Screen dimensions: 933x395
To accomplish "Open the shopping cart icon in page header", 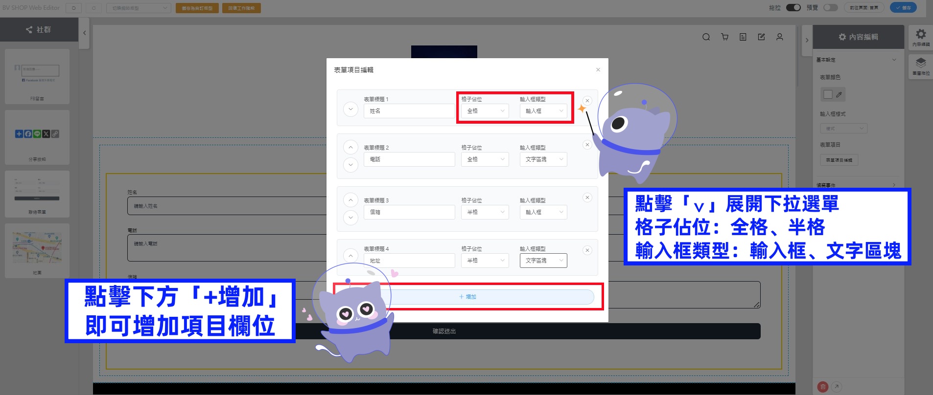I will (724, 37).
